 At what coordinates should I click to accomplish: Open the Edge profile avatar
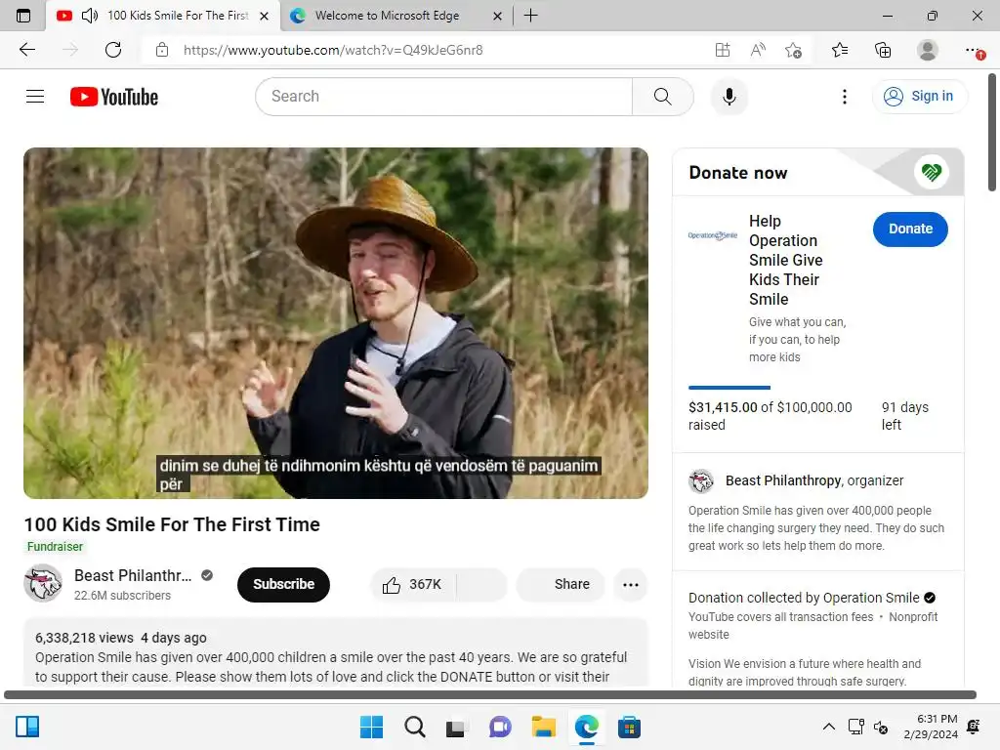927,50
